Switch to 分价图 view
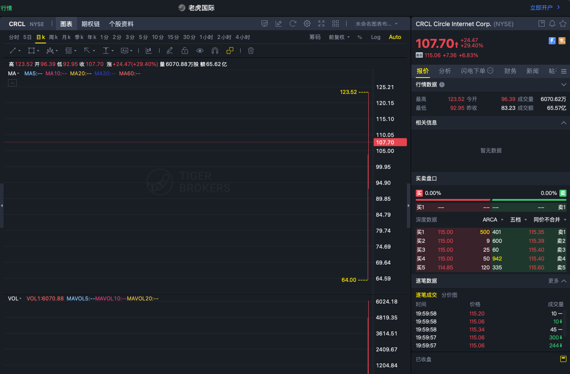The width and height of the screenshot is (570, 374). [x=449, y=295]
